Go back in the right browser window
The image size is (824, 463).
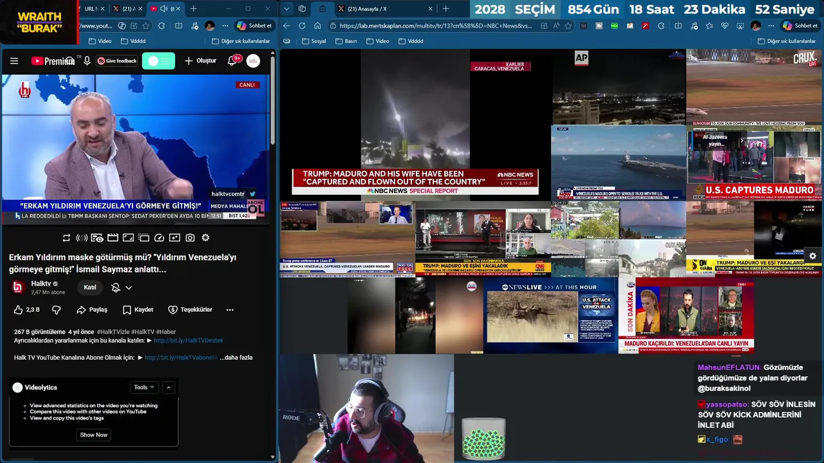[x=286, y=26]
